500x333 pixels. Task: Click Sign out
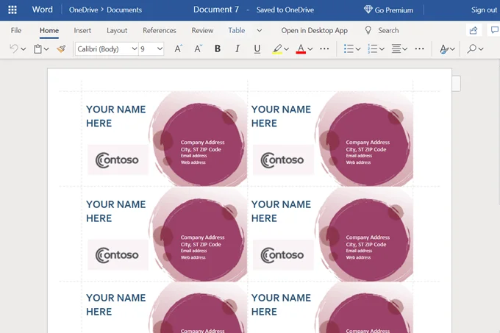(484, 10)
